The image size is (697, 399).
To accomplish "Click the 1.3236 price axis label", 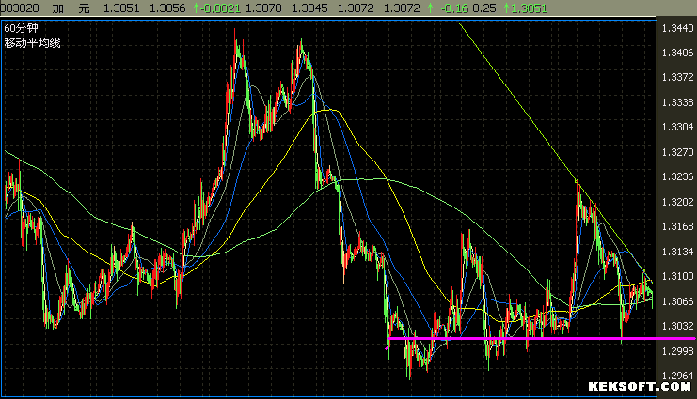I will (x=677, y=176).
